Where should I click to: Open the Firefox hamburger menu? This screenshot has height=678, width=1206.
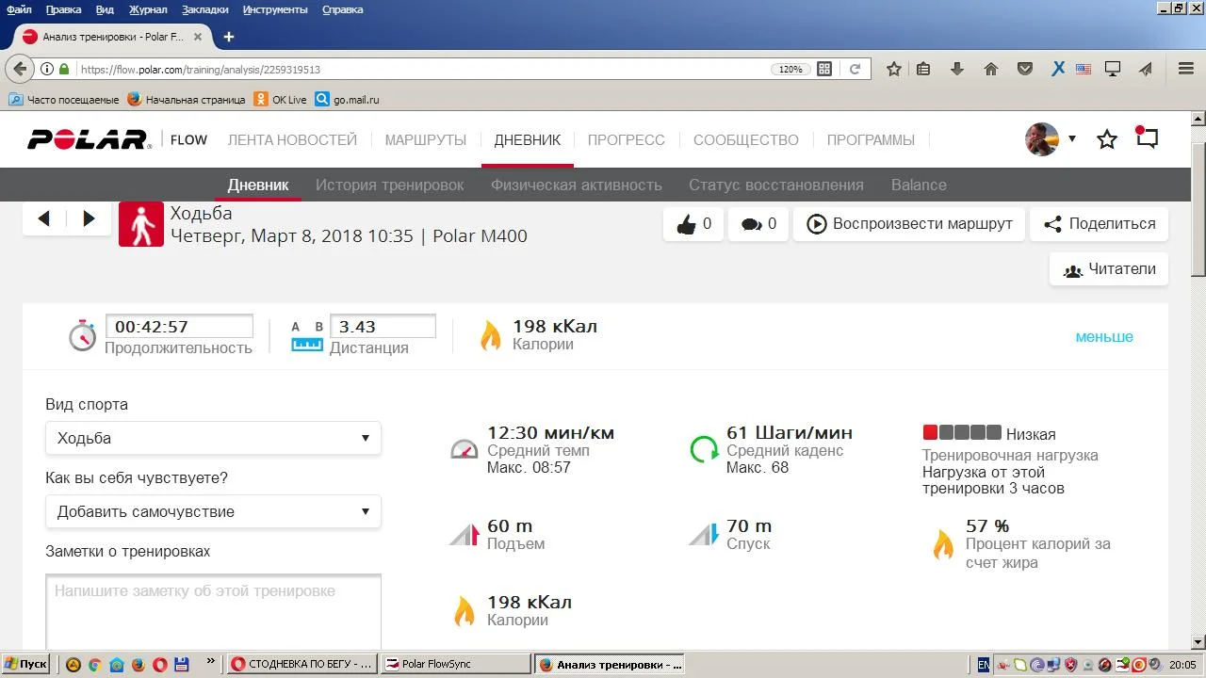tap(1186, 69)
